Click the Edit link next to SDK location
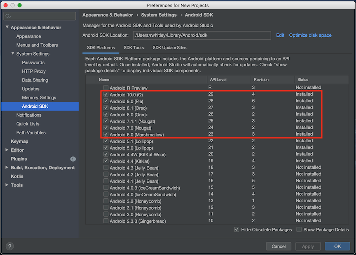Image resolution: width=356 pixels, height=255 pixels. coord(280,35)
